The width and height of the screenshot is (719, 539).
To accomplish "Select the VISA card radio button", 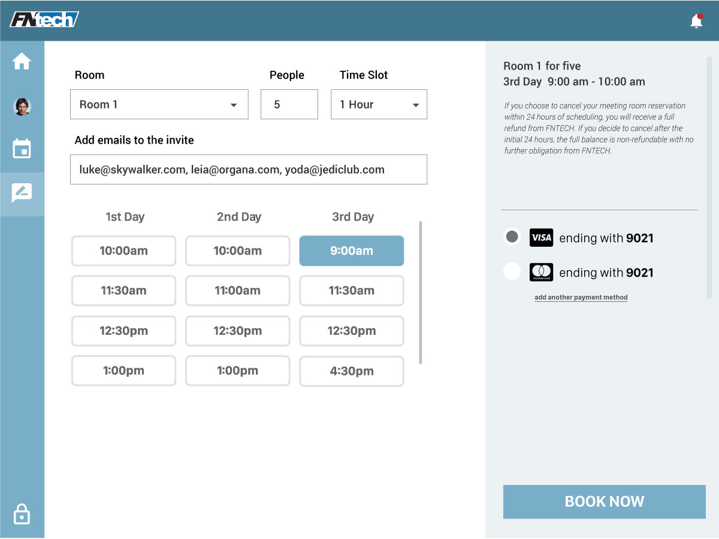I will pyautogui.click(x=512, y=237).
